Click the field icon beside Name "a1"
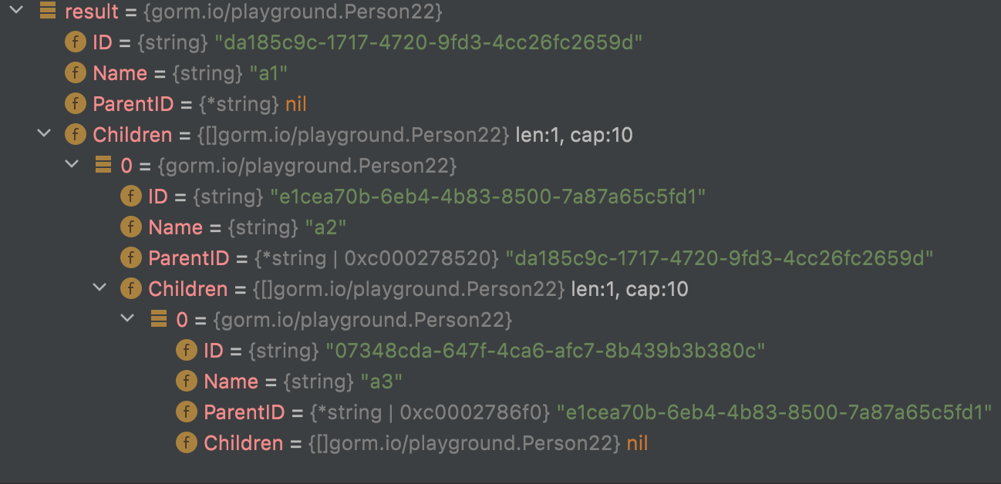This screenshot has width=1001, height=484. pos(75,73)
